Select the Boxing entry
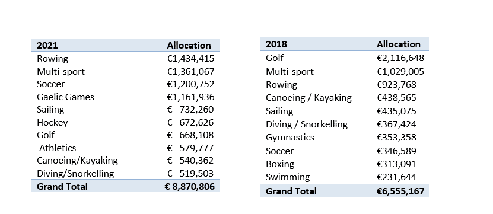This screenshot has width=493, height=214. [280, 164]
